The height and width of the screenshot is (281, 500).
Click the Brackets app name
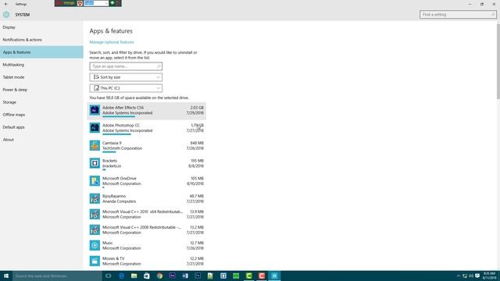coord(109,161)
